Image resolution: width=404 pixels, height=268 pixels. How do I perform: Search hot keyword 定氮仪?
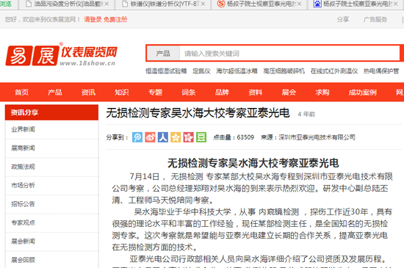[201, 71]
